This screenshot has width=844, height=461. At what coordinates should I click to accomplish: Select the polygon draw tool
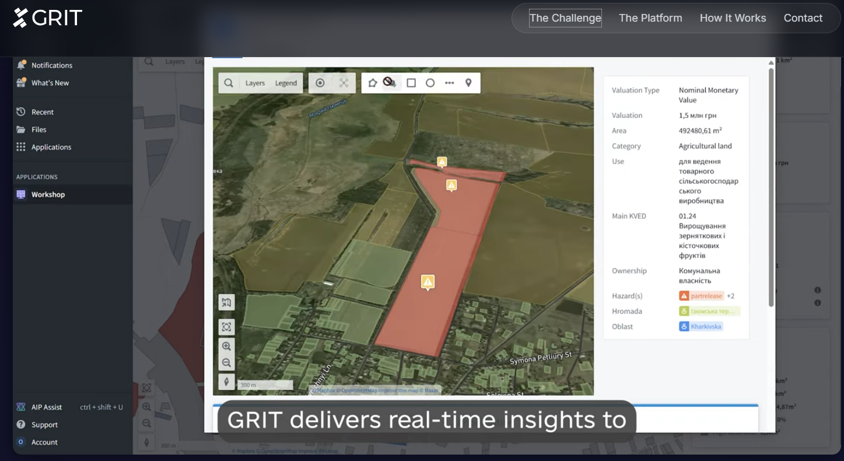pos(373,83)
